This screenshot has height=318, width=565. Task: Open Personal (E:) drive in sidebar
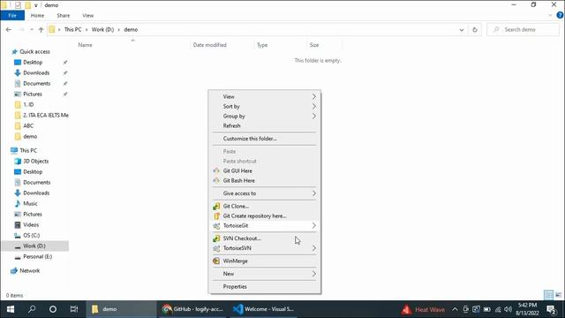click(37, 257)
